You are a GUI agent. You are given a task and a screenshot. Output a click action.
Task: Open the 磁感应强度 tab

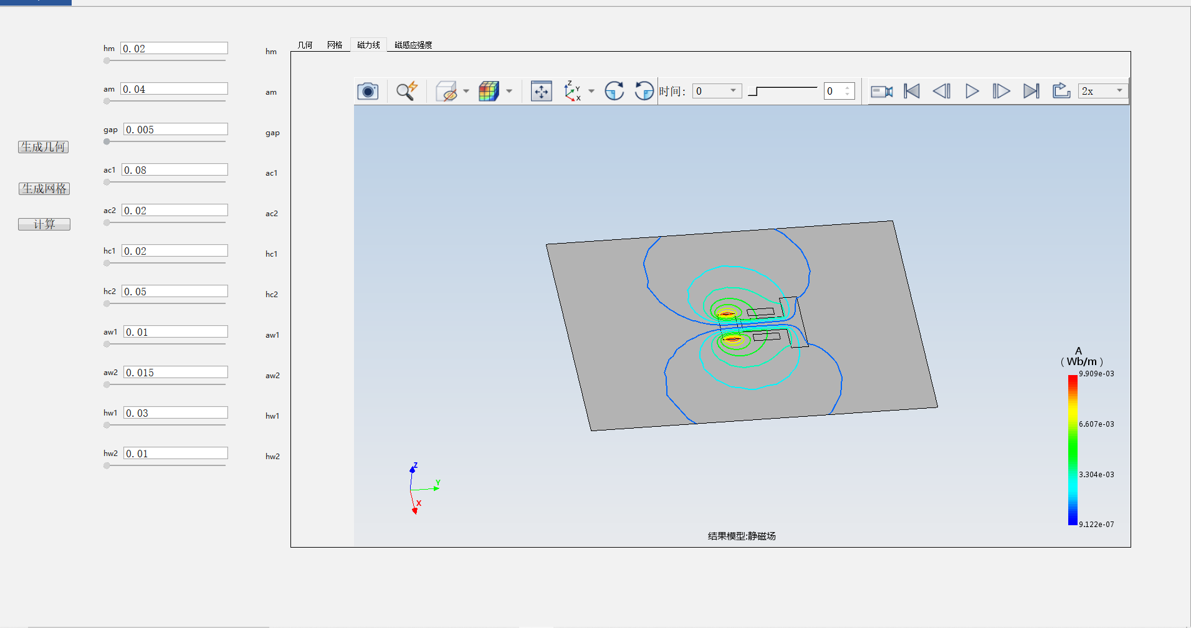tap(413, 45)
